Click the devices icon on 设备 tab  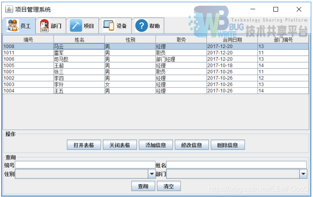(109, 26)
